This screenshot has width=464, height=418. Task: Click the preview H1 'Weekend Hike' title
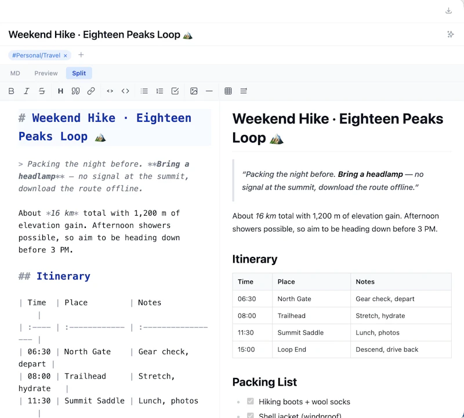click(x=338, y=128)
